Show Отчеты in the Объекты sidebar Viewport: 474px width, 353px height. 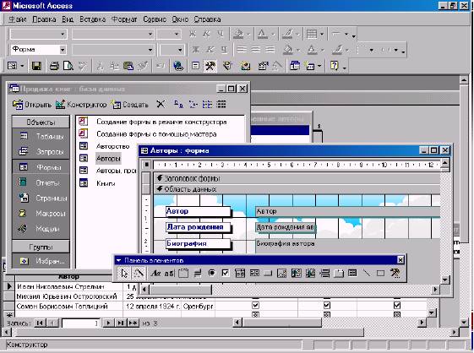click(41, 182)
